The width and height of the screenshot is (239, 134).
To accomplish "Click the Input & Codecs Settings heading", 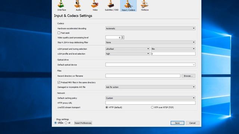I will click(73, 16).
